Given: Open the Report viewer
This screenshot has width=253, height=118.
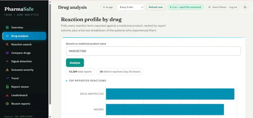Looking at the screenshot, I should [x=24, y=87].
